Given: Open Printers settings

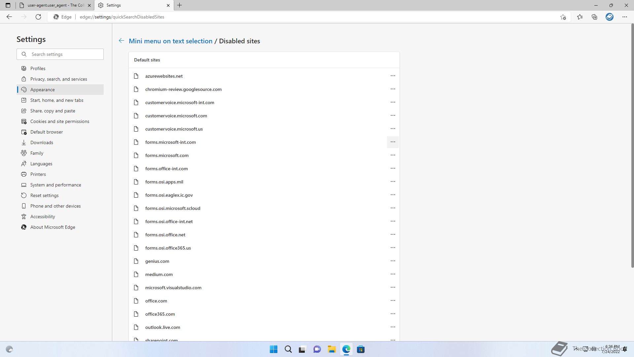Looking at the screenshot, I should [60, 174].
